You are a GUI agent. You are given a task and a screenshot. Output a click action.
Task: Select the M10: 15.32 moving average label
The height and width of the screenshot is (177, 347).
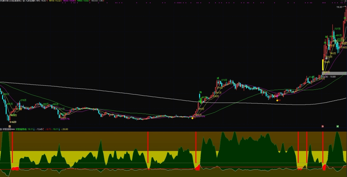coord(55,1)
